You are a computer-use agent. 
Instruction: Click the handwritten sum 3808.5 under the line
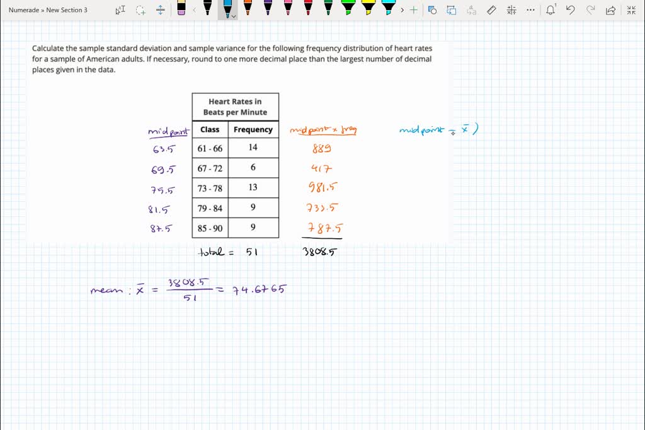319,251
